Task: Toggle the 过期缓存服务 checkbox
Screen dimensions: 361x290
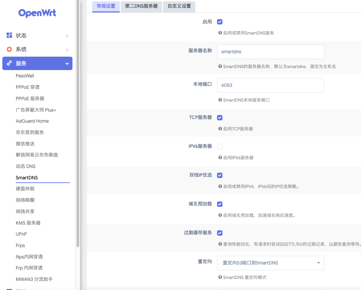Action: (x=220, y=233)
